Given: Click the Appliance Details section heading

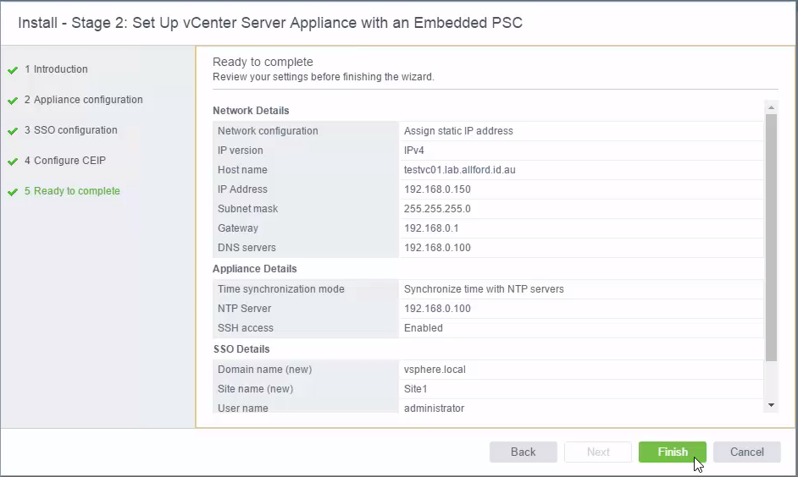Looking at the screenshot, I should (254, 269).
